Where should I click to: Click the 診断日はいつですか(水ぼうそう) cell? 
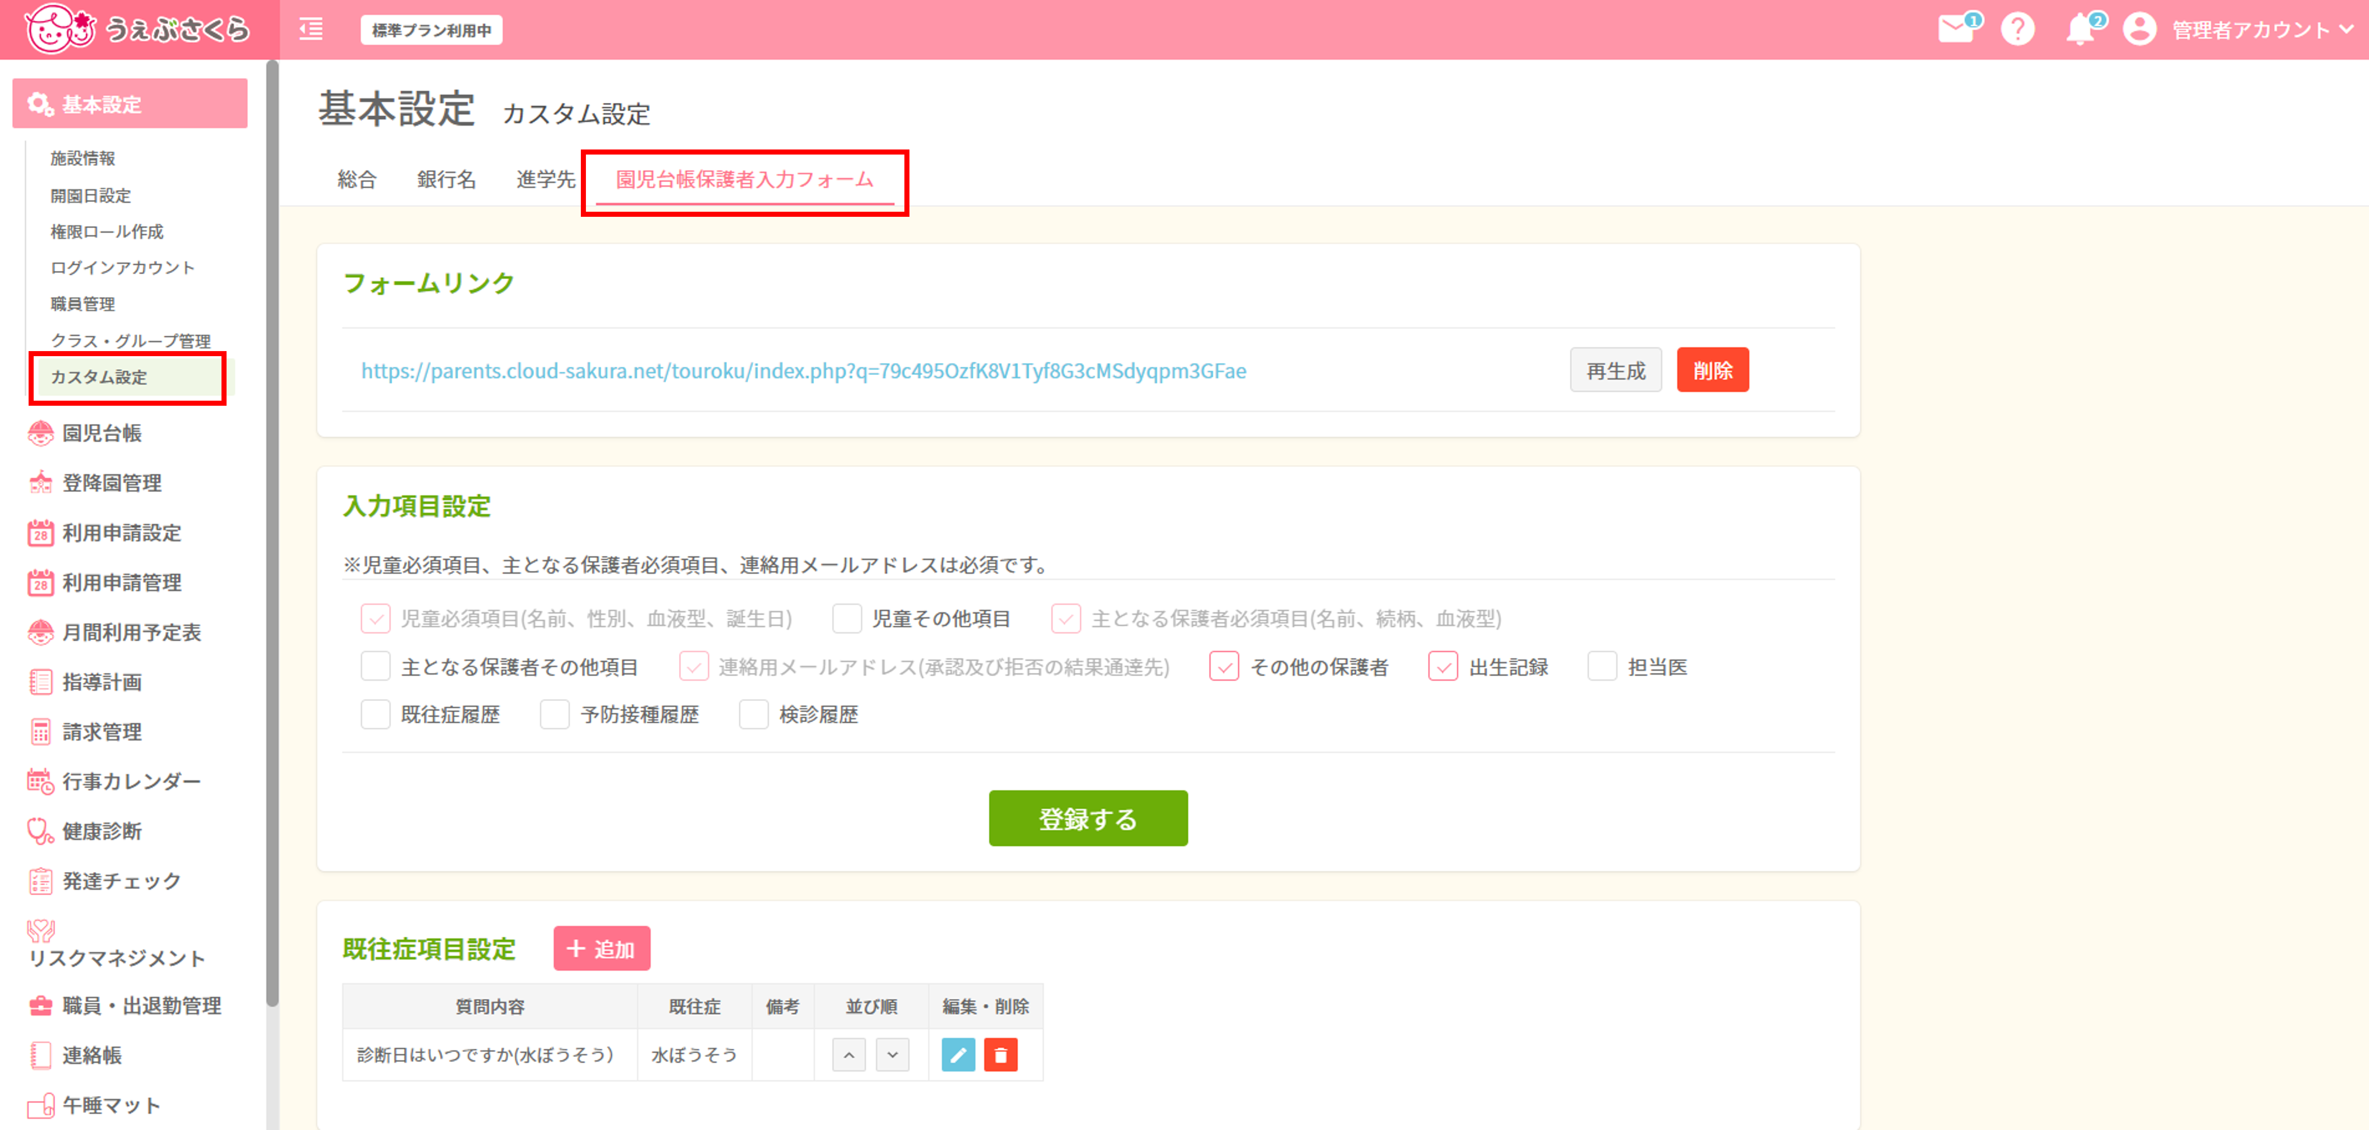click(489, 1055)
